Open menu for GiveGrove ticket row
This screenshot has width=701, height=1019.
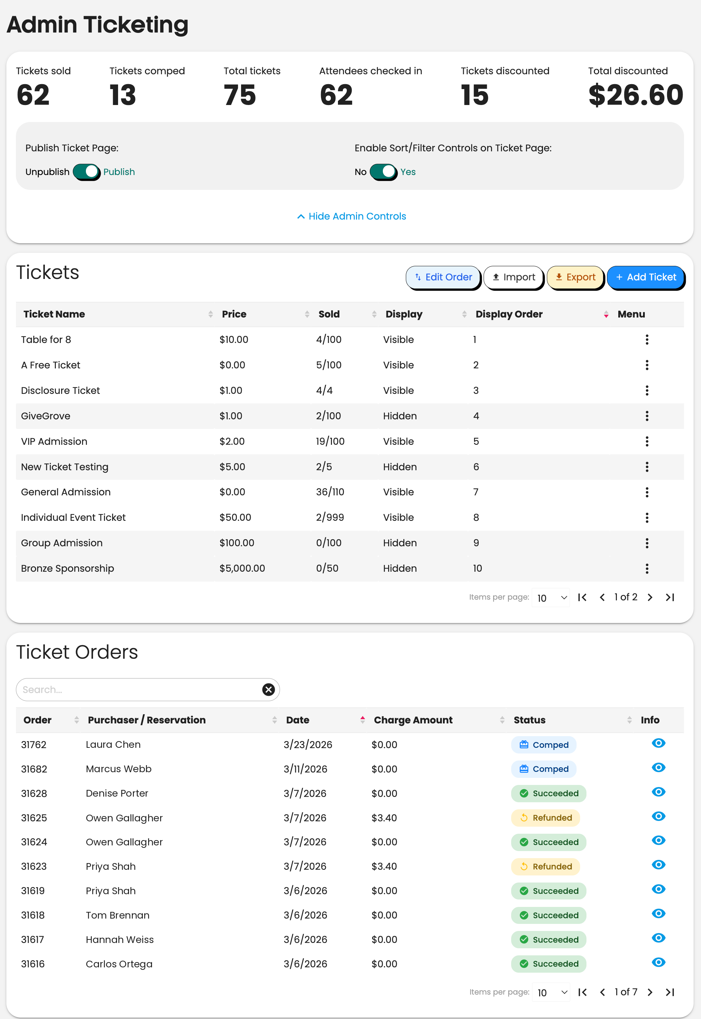[x=647, y=416]
